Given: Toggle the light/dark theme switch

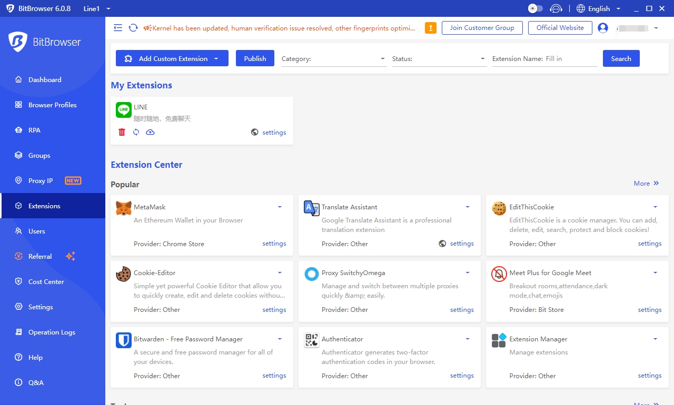Looking at the screenshot, I should (x=536, y=8).
